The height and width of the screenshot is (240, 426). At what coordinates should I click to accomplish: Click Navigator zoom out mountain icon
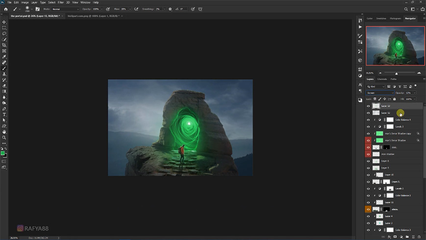point(380,73)
